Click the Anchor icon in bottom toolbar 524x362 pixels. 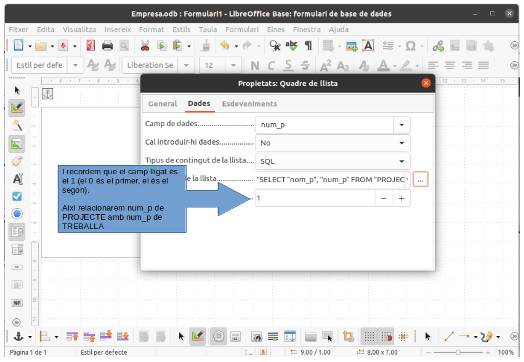pos(18,337)
